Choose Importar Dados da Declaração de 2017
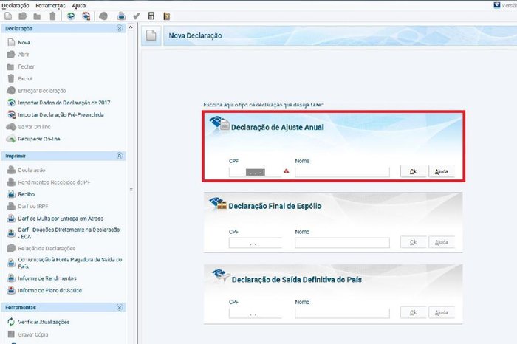Screen dimensions: 517x344 (x=64, y=103)
